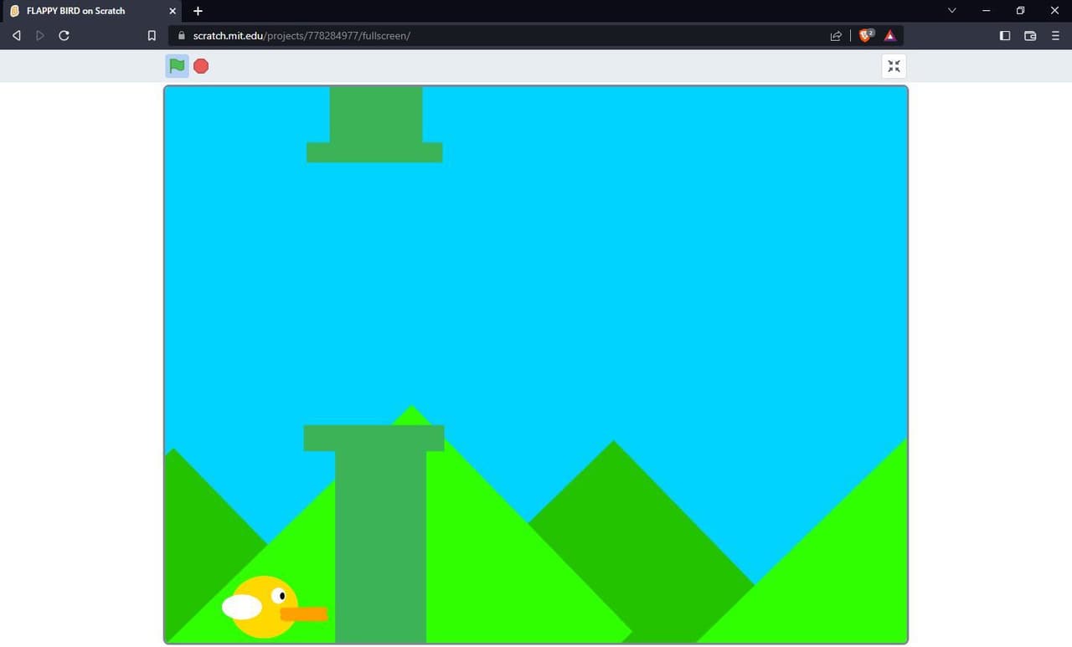Reload the Scratch page
The image size is (1072, 647).
click(x=64, y=36)
